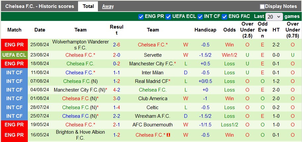Enable the Display Notes checkbox
Image resolution: width=302 pixels, height=142 pixels.
click(x=262, y=6)
